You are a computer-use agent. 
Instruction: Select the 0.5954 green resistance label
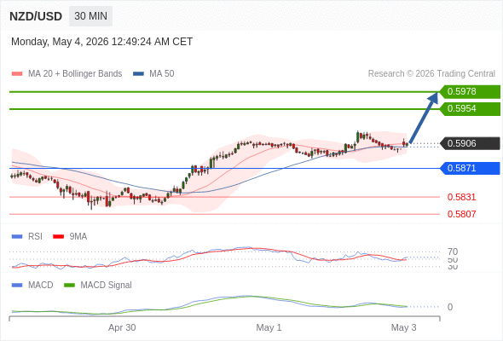coord(470,109)
